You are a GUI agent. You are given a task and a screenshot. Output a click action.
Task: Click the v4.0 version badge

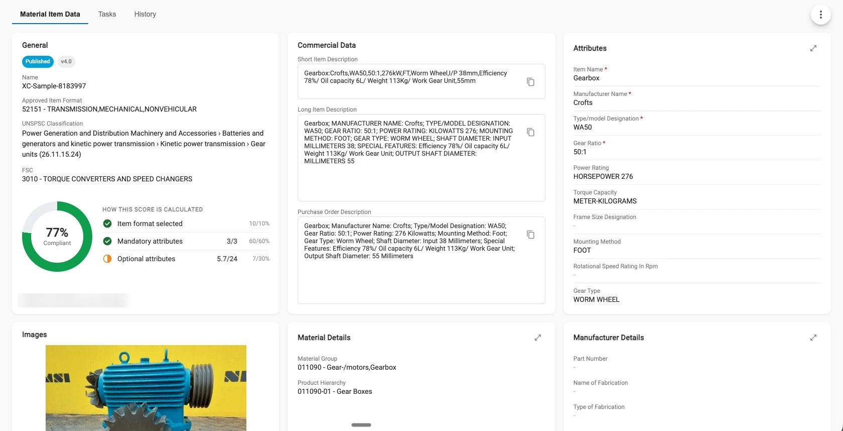coord(66,61)
